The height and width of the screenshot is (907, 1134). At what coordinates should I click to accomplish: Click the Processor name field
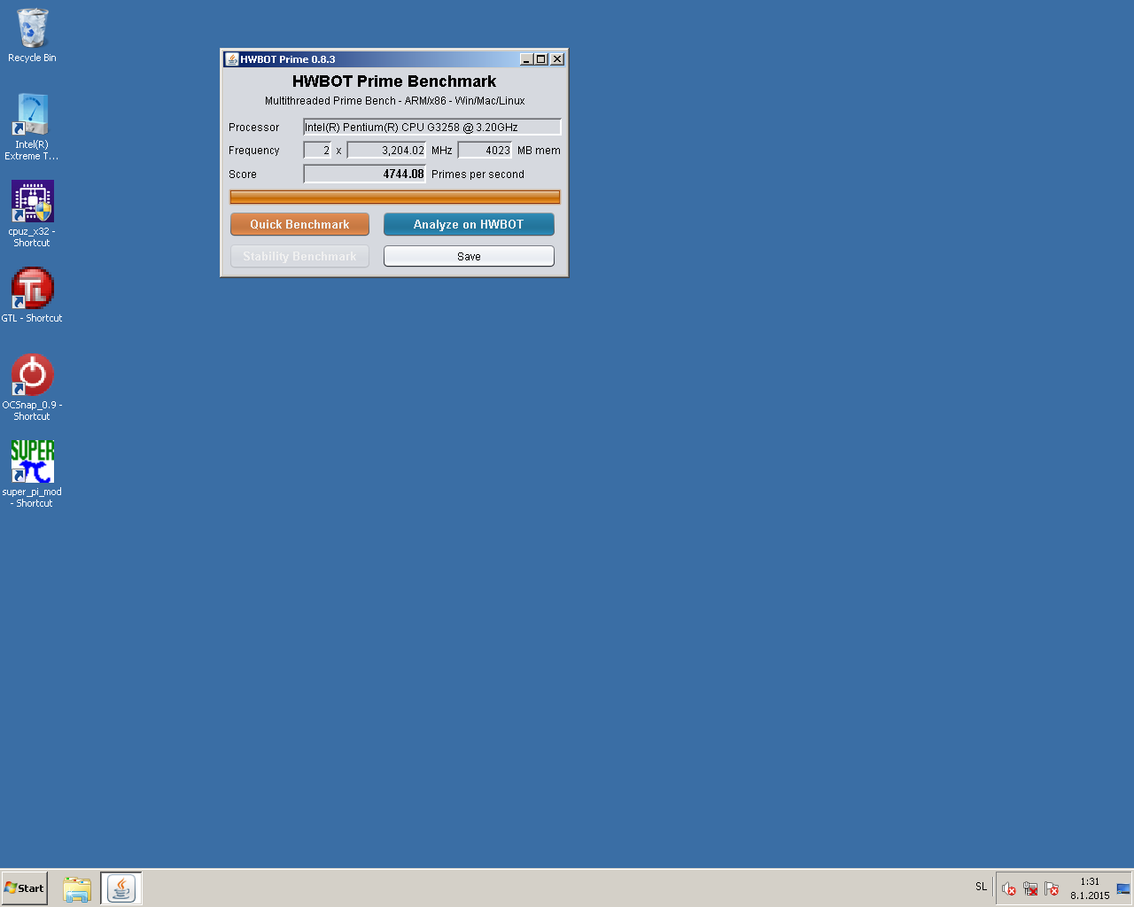point(432,127)
